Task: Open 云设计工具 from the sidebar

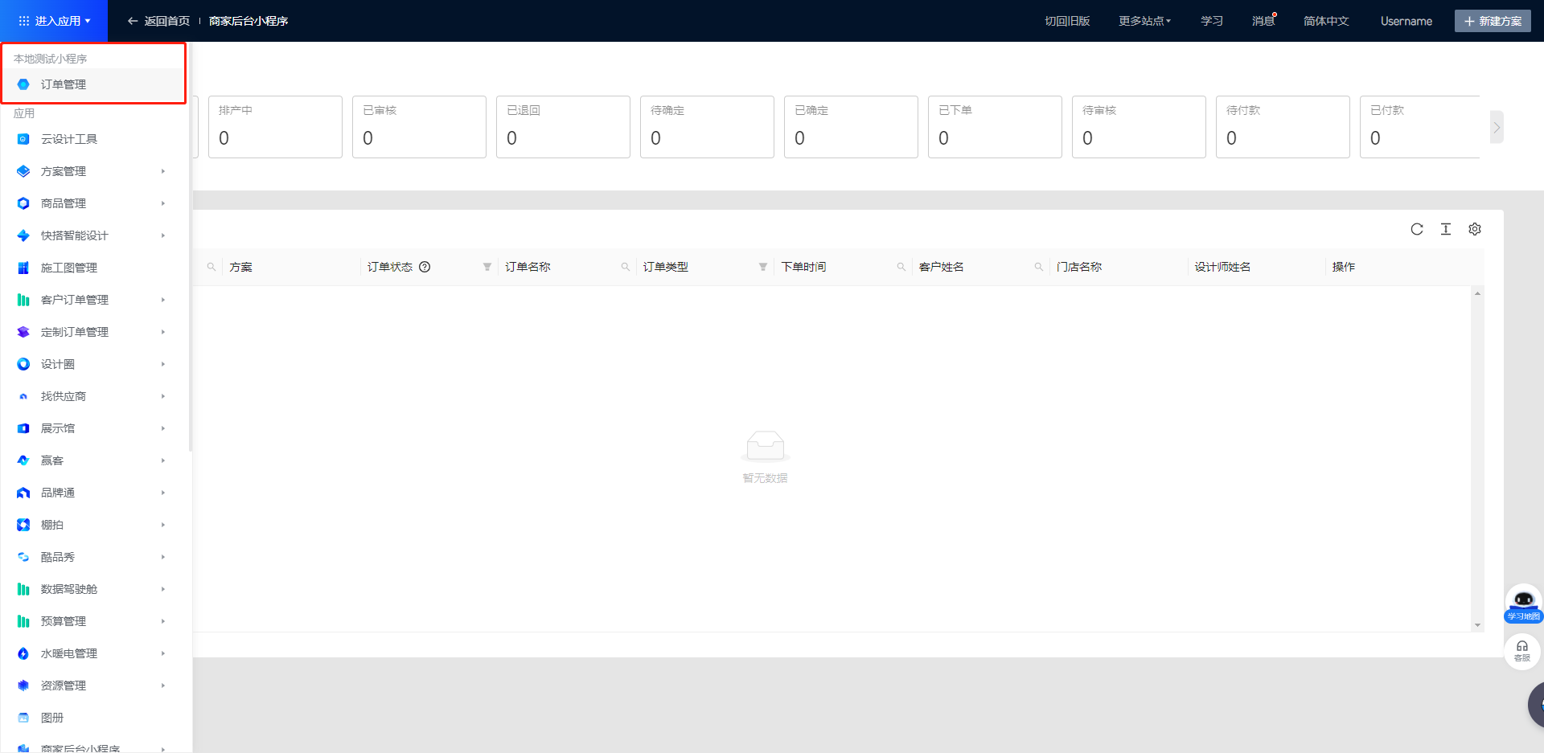Action: point(69,139)
